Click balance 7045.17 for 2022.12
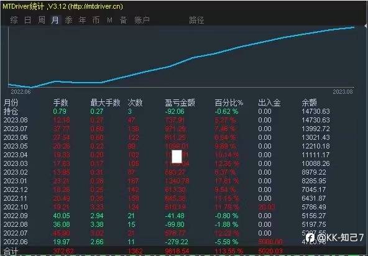Viewport: 368px width, 256px height. pos(314,190)
